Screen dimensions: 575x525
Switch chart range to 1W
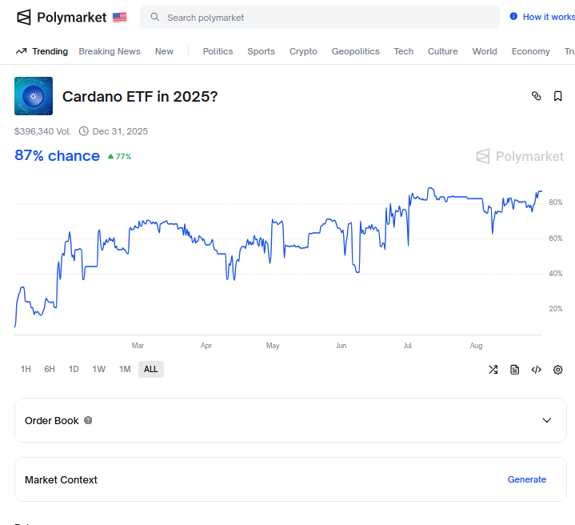[x=99, y=369]
